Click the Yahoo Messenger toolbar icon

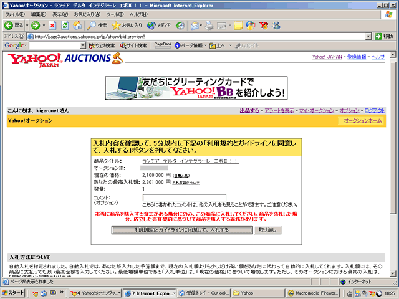263,26
